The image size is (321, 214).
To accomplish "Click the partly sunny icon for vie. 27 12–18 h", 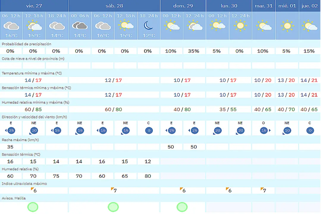I will pos(34,26).
